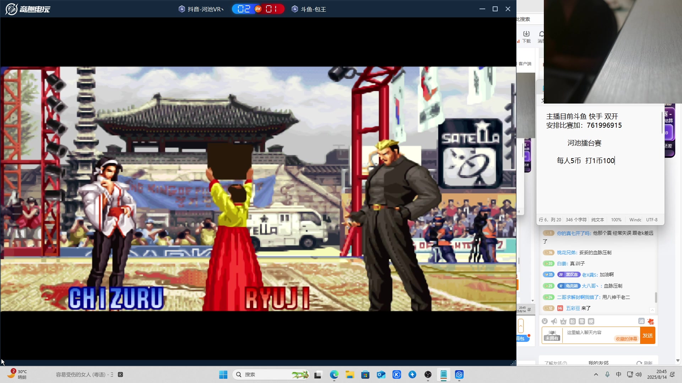
Task: Click the 粉 fan badge icon
Action: pyautogui.click(x=573, y=321)
